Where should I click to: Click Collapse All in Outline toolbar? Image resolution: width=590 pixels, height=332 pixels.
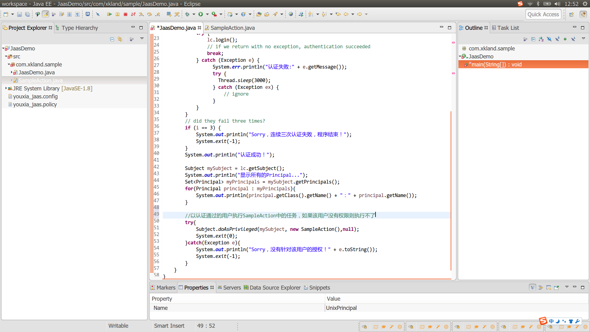(x=533, y=39)
